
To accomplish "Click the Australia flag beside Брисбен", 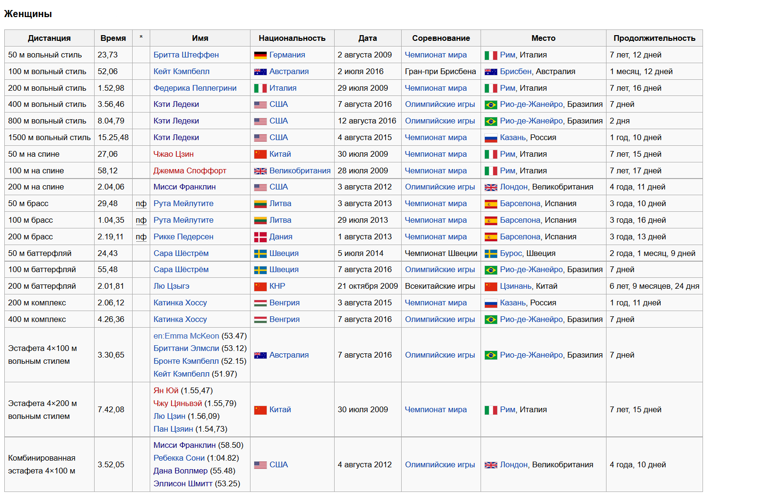I will point(491,72).
